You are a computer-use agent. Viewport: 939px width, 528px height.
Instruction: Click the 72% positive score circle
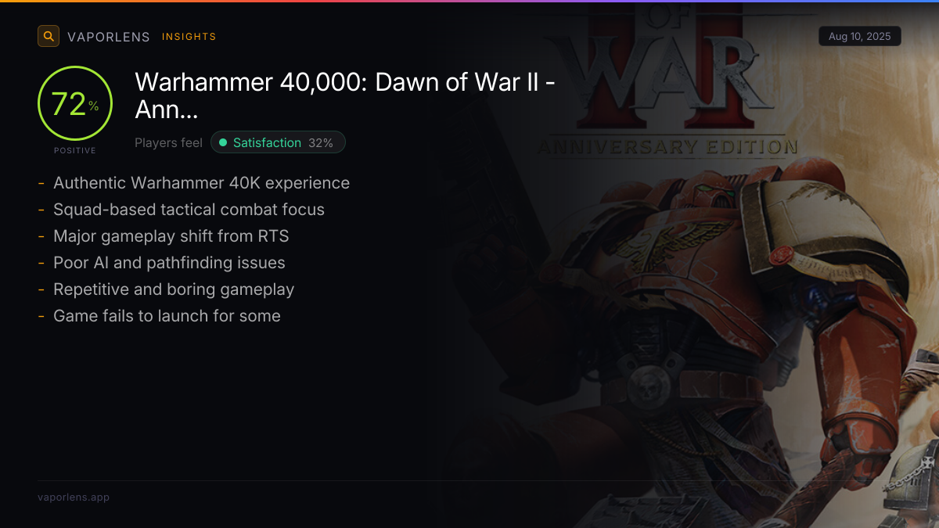tap(75, 103)
